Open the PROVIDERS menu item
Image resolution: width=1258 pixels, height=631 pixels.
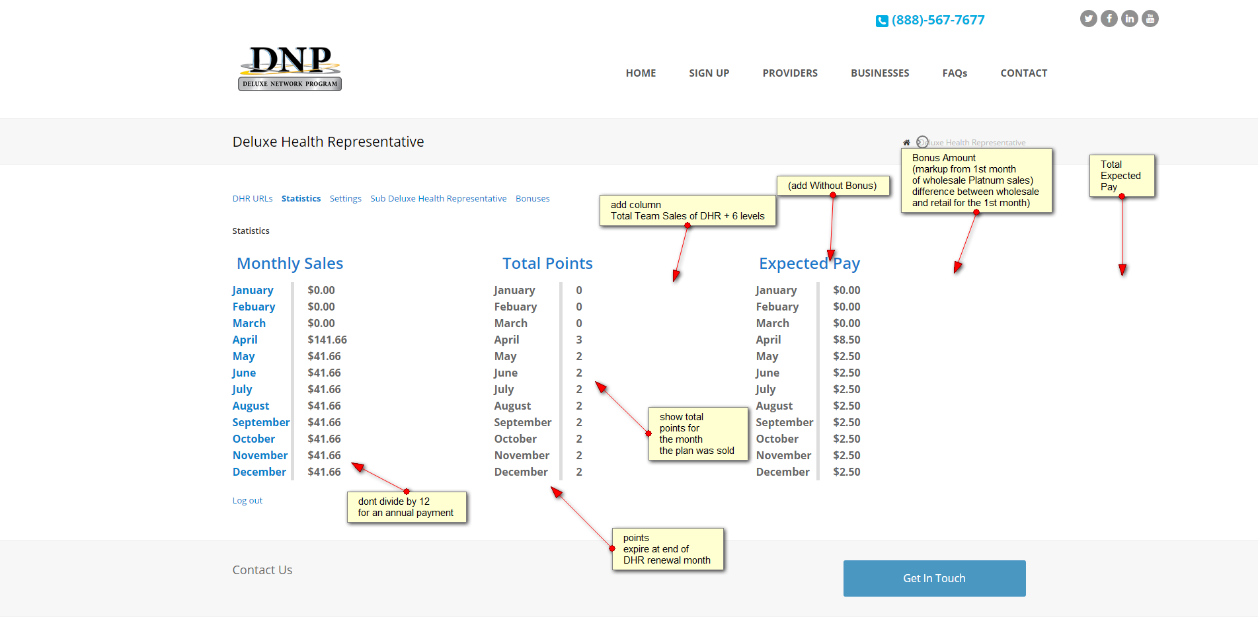point(790,73)
